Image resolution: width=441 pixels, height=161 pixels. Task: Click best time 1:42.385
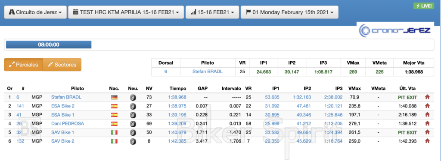pos(177,141)
